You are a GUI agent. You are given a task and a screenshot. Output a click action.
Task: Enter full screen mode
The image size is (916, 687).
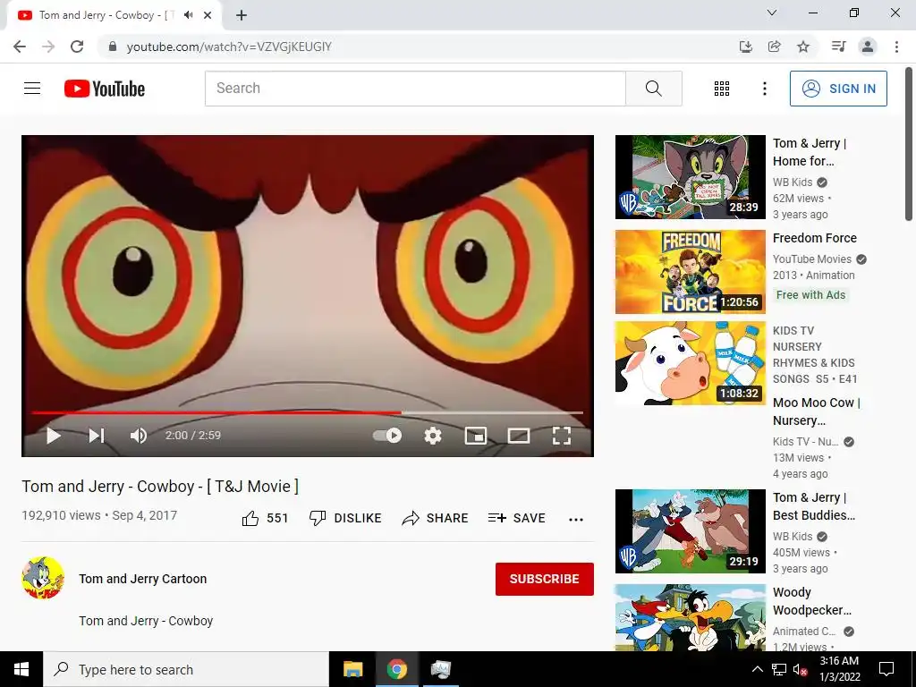pyautogui.click(x=562, y=436)
